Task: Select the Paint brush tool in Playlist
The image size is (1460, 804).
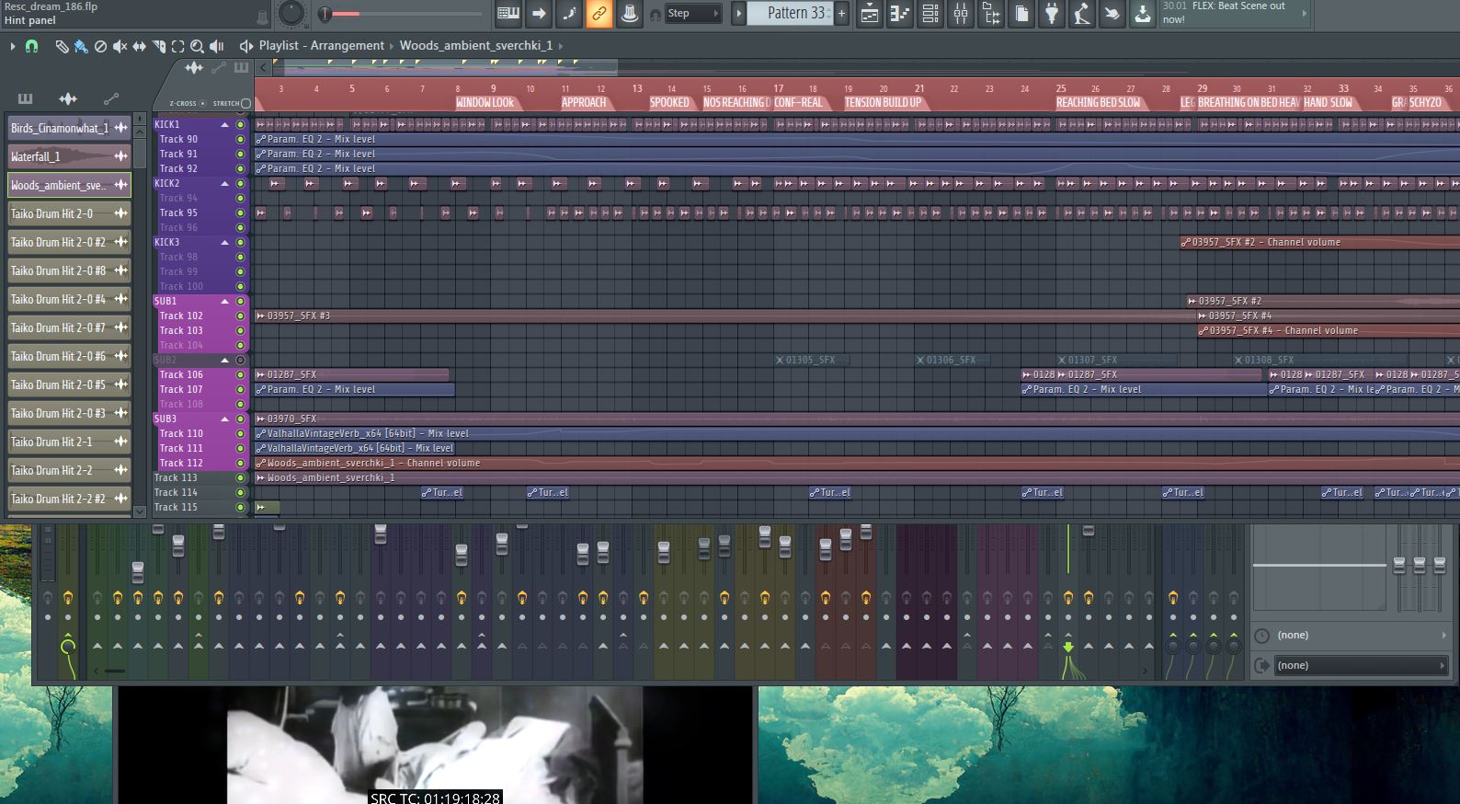Action: 81,46
